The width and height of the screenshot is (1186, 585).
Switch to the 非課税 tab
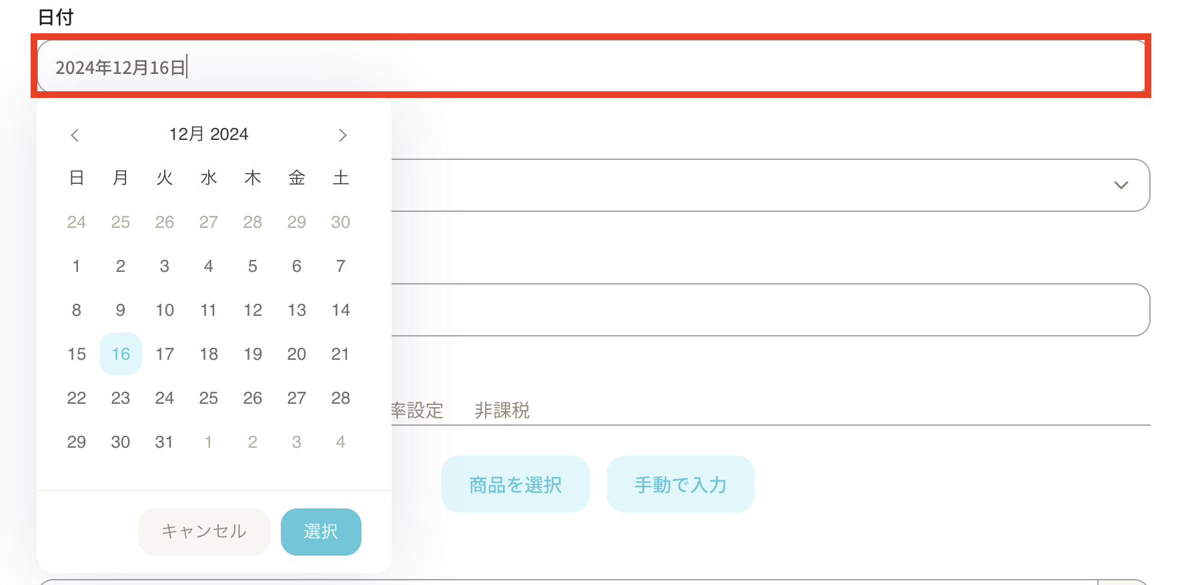502,410
